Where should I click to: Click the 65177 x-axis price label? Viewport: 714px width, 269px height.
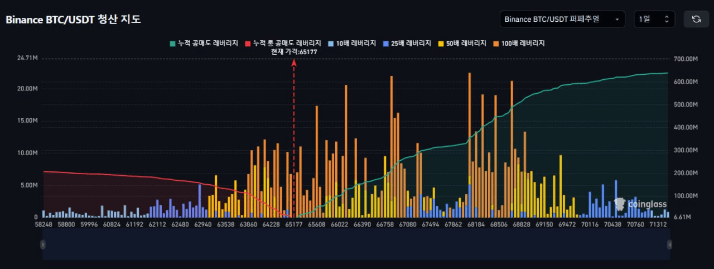[x=293, y=224]
